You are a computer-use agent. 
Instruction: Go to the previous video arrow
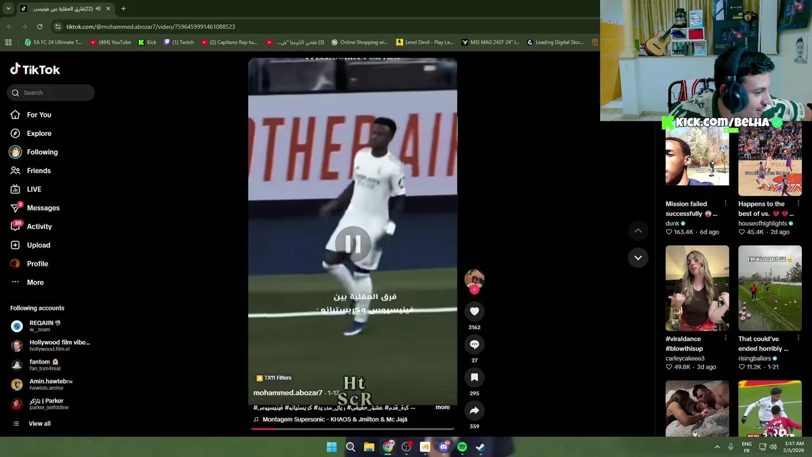pos(638,231)
